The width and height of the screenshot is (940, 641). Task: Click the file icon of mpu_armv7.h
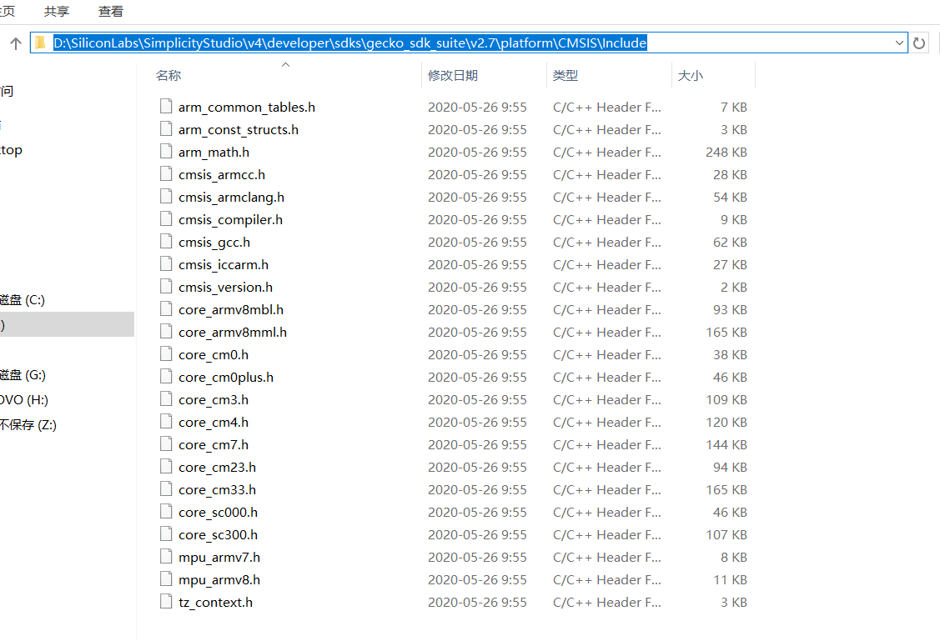(166, 557)
